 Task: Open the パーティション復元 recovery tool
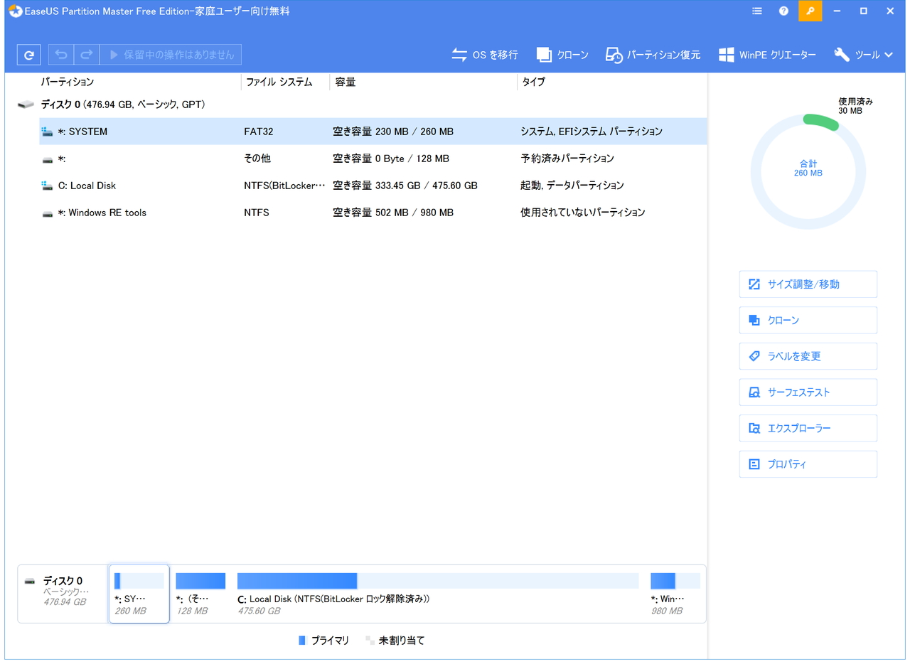click(x=652, y=54)
